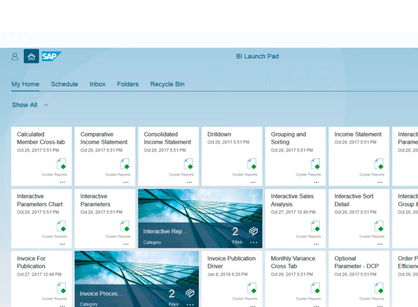418x307 pixels.
Task: Click the user profile icon
Action: click(15, 57)
